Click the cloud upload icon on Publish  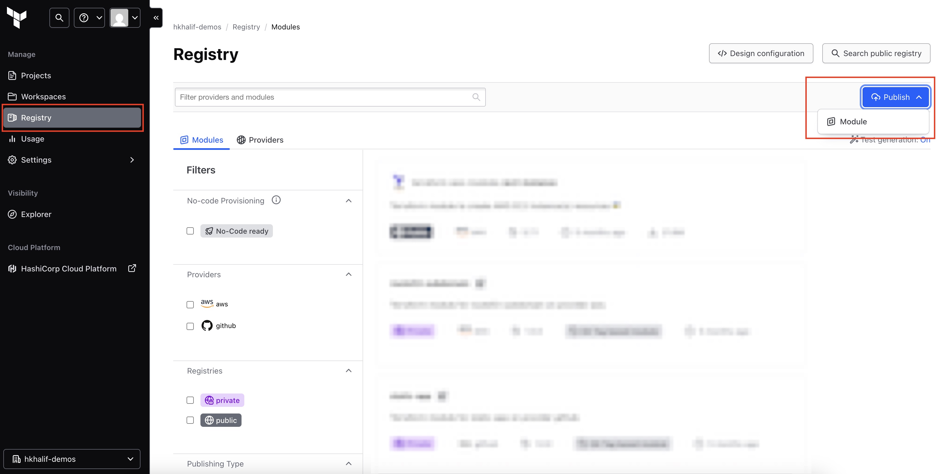click(x=876, y=97)
